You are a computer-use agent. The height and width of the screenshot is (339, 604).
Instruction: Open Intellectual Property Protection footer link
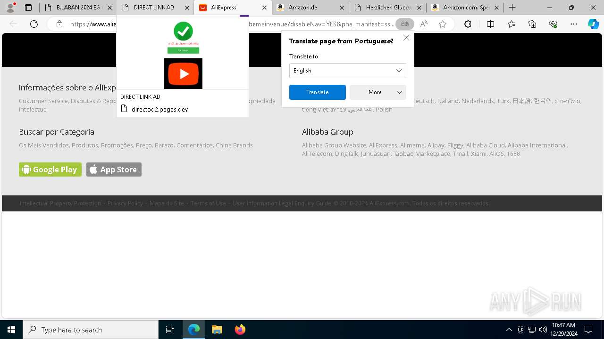click(60, 203)
